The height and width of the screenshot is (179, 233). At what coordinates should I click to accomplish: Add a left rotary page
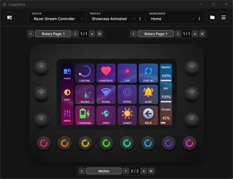click(92, 34)
